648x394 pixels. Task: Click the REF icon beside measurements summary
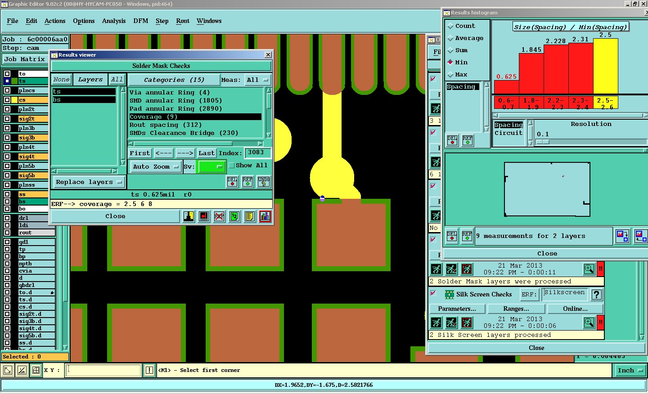(467, 236)
